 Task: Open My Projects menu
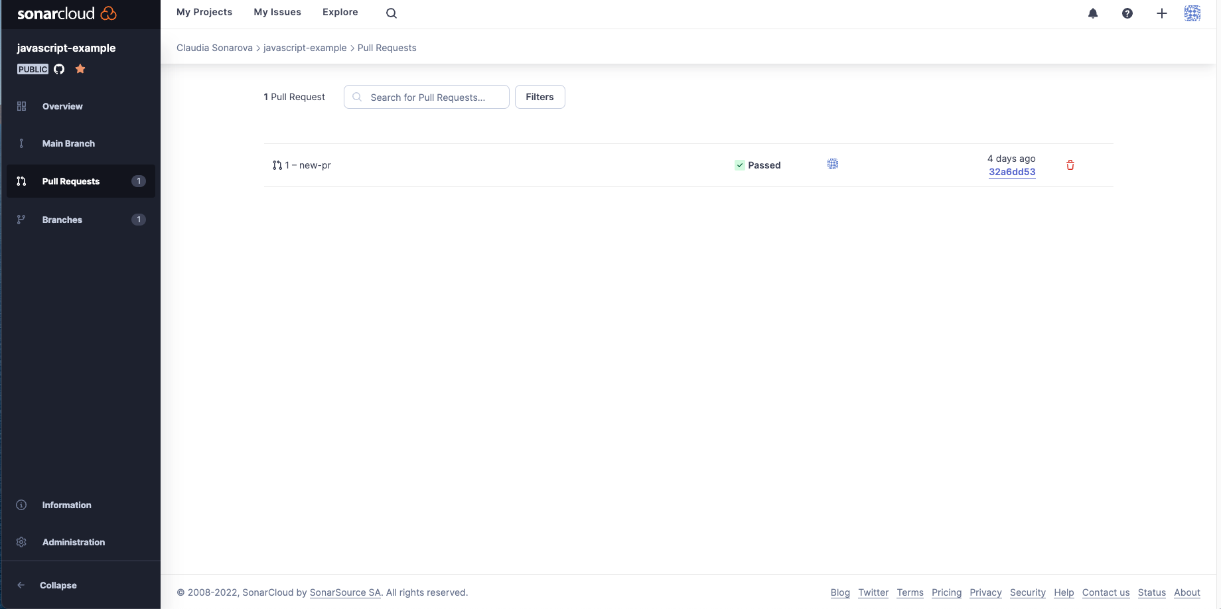click(204, 12)
